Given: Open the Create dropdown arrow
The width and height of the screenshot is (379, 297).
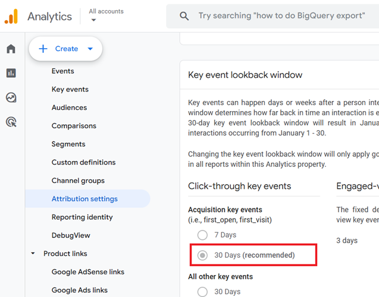Looking at the screenshot, I should tap(90, 49).
